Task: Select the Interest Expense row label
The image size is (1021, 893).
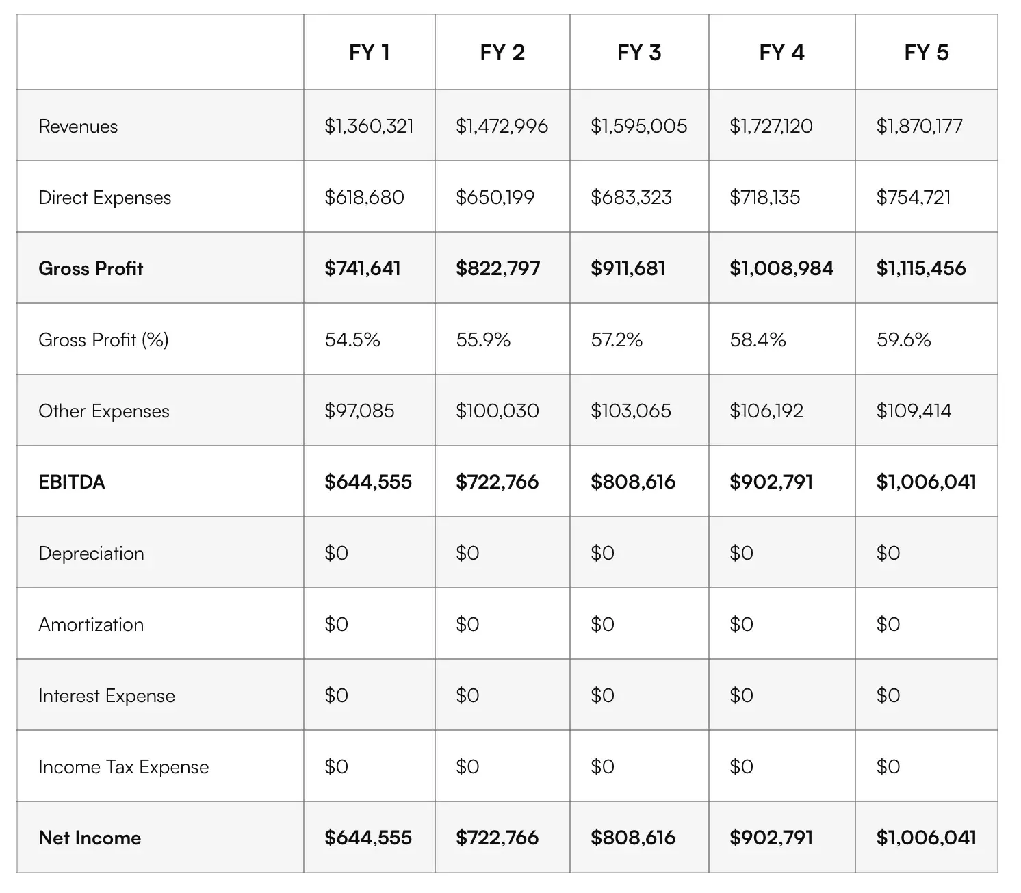Action: tap(107, 696)
